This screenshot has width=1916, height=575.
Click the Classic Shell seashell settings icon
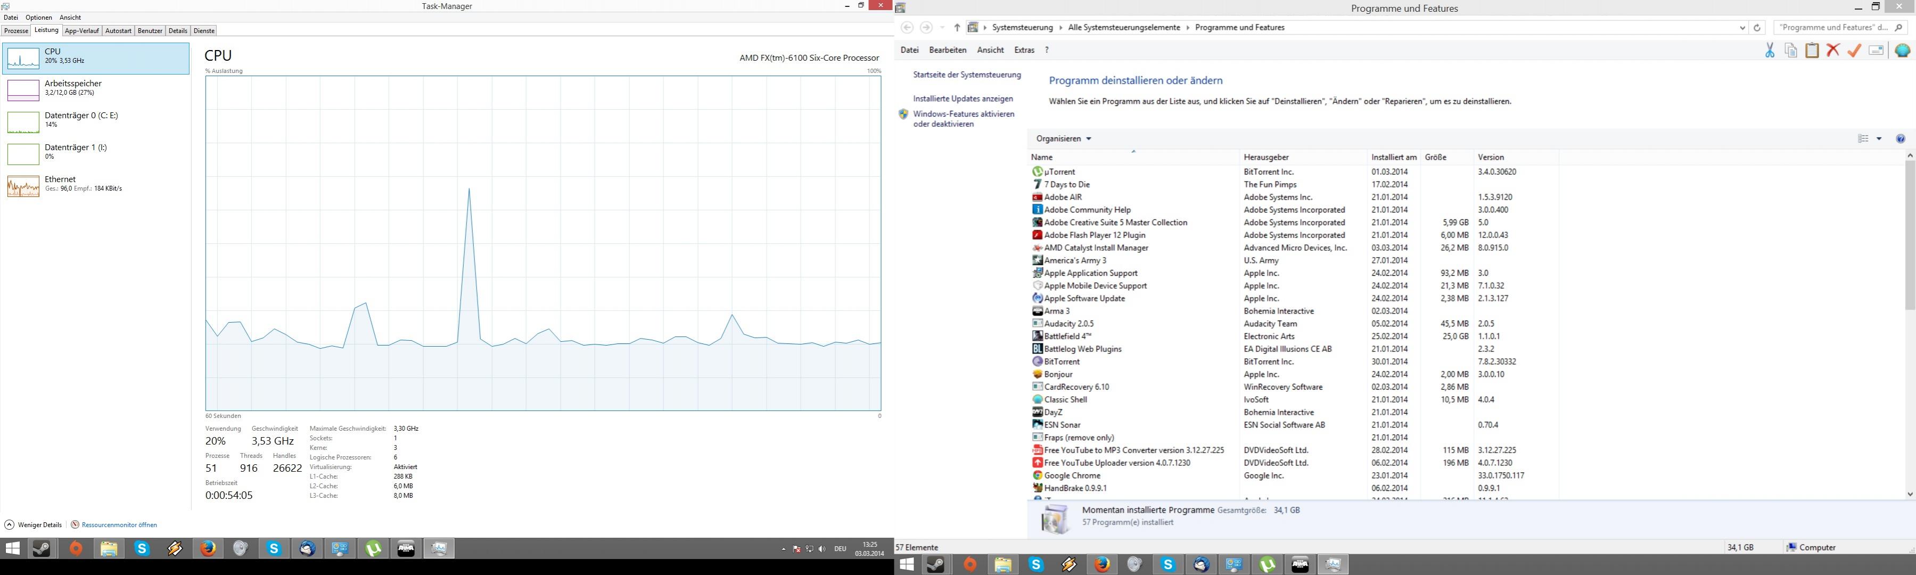(1902, 51)
